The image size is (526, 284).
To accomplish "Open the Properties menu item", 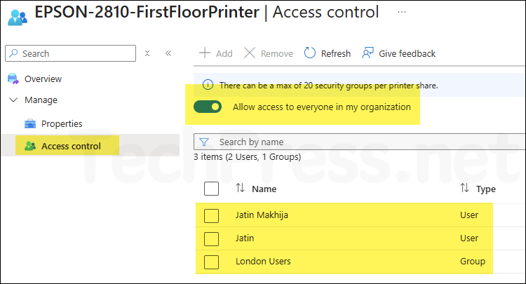I will tap(62, 123).
